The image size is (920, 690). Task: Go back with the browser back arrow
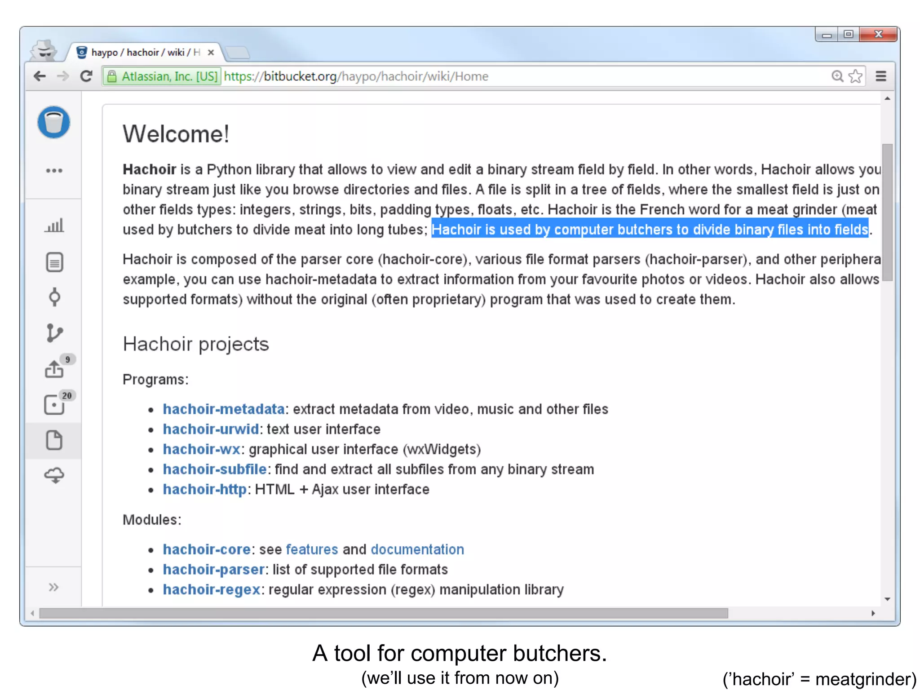[x=40, y=76]
